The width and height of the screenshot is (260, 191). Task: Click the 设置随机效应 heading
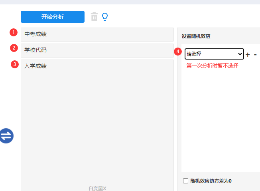(x=196, y=36)
